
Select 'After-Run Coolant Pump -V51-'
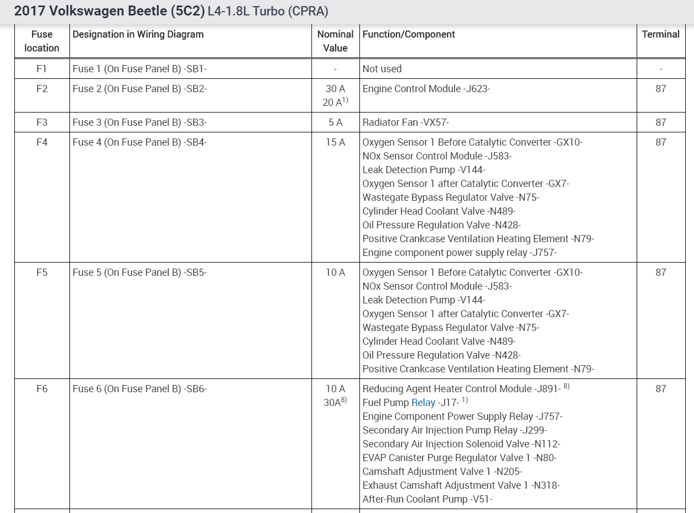(427, 499)
